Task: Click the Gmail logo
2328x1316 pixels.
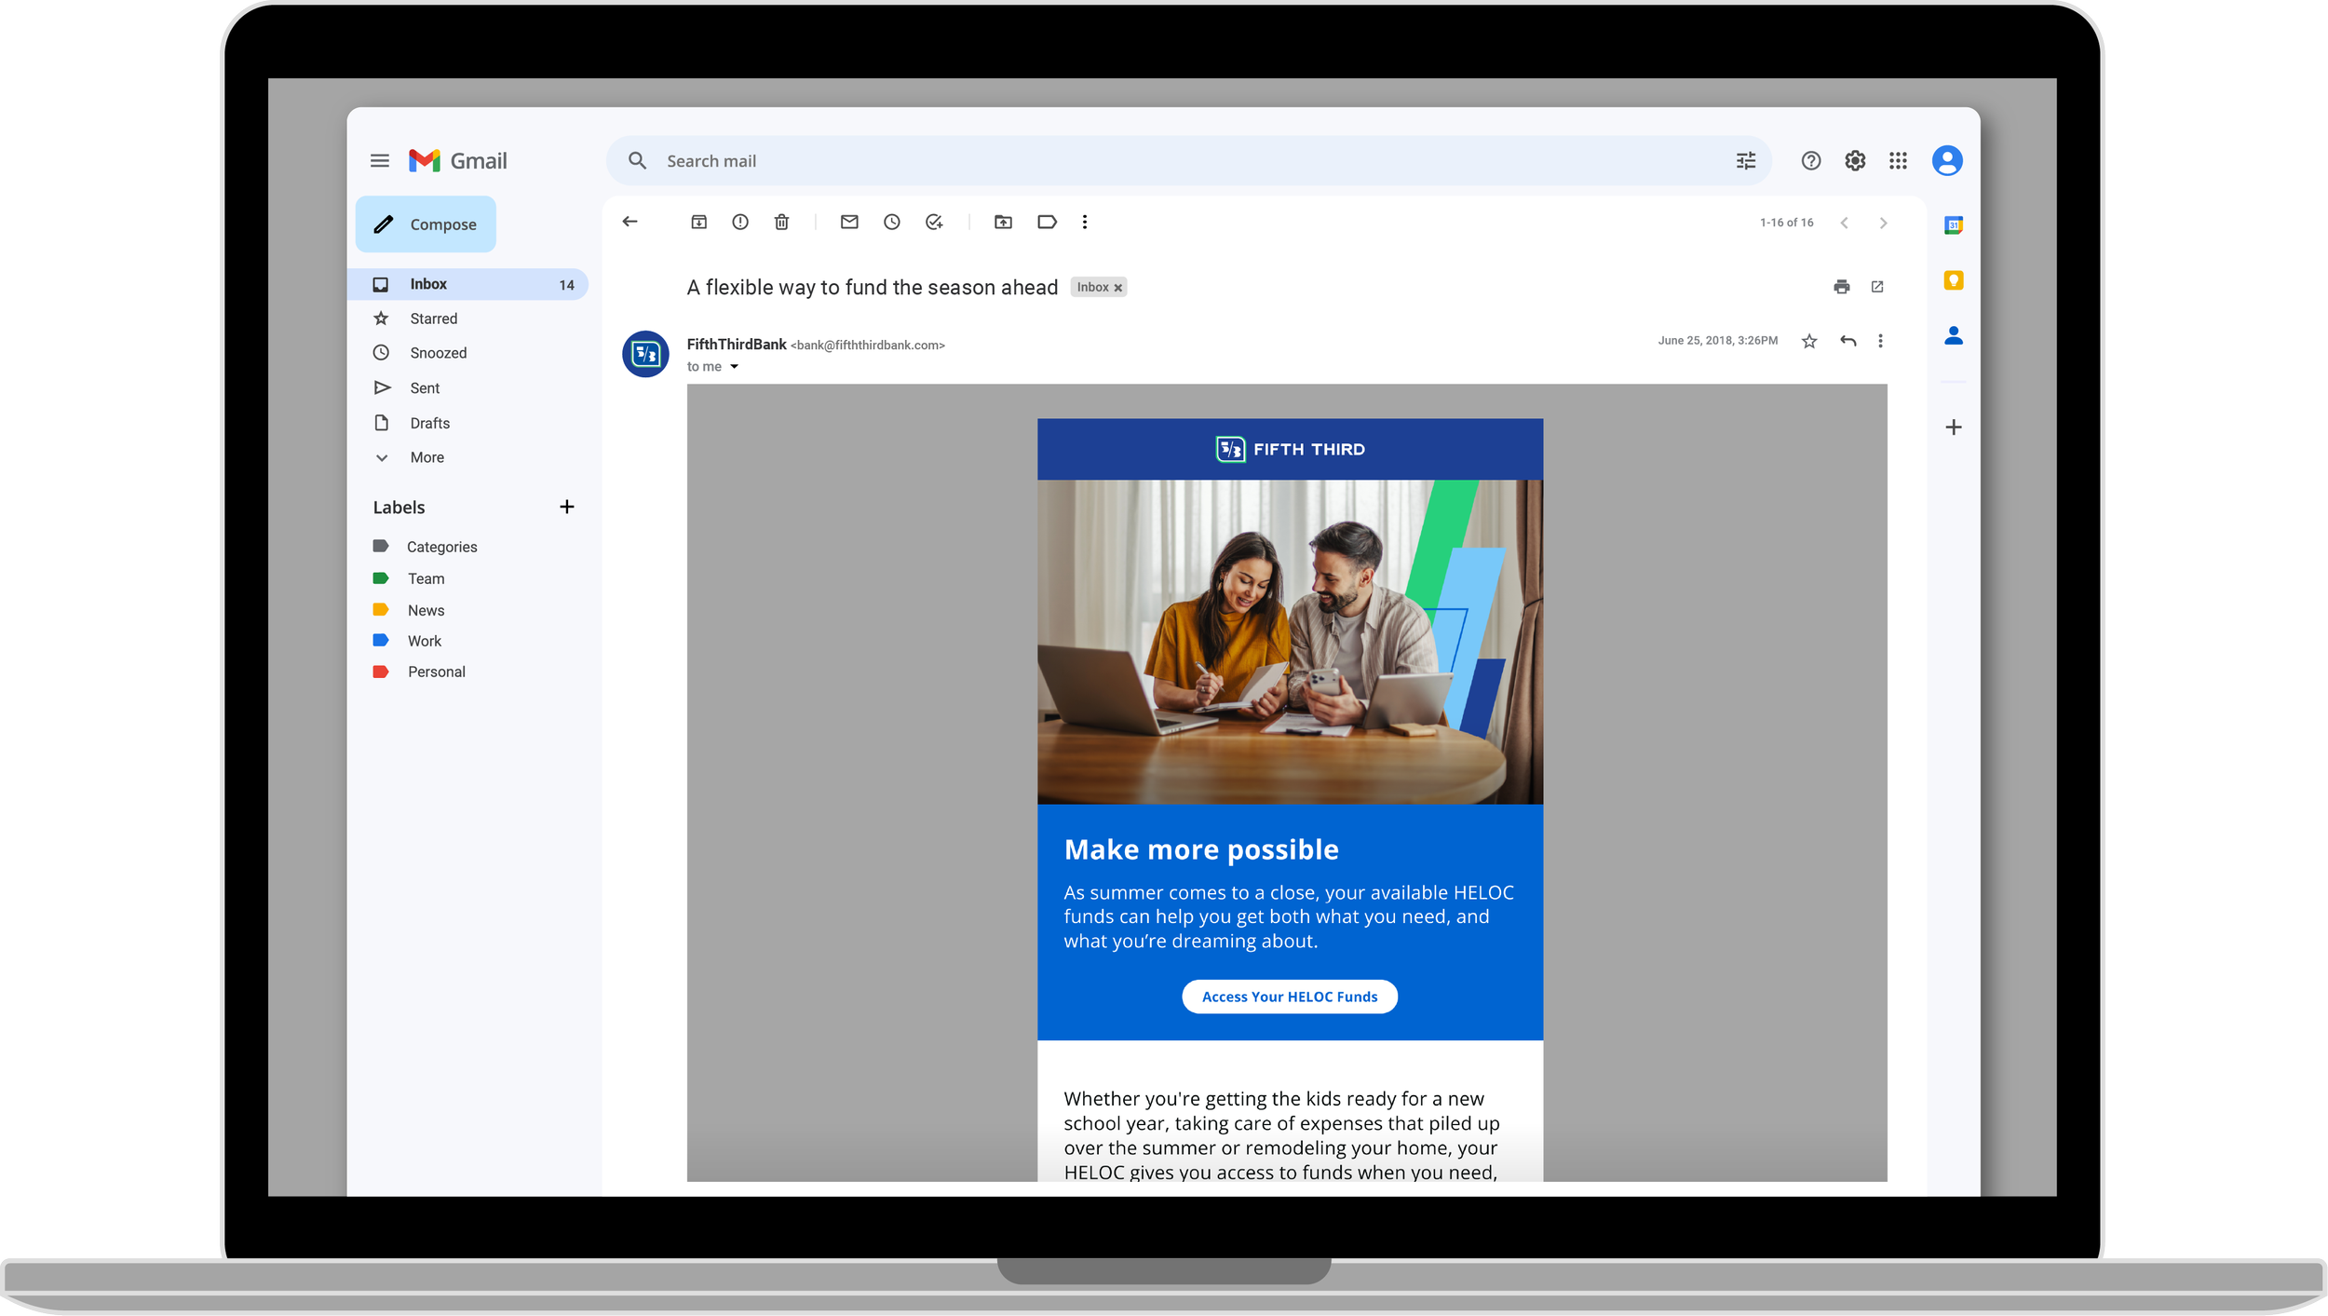Action: 457,161
